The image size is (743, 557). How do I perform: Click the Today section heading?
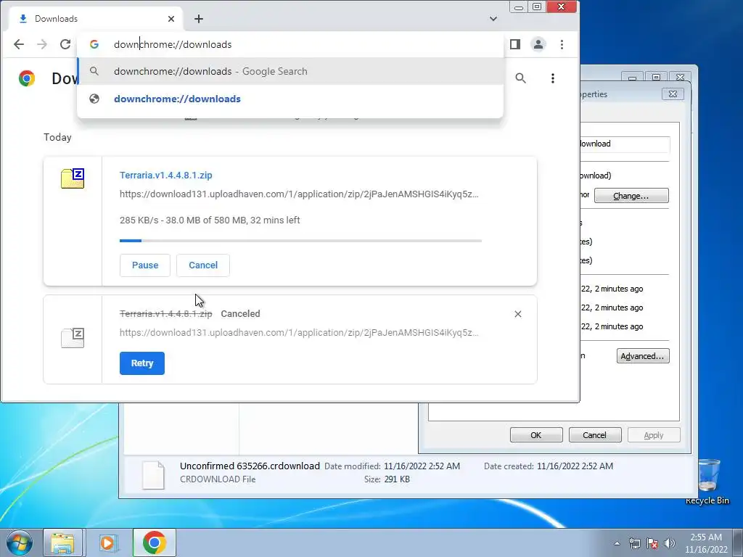point(57,137)
